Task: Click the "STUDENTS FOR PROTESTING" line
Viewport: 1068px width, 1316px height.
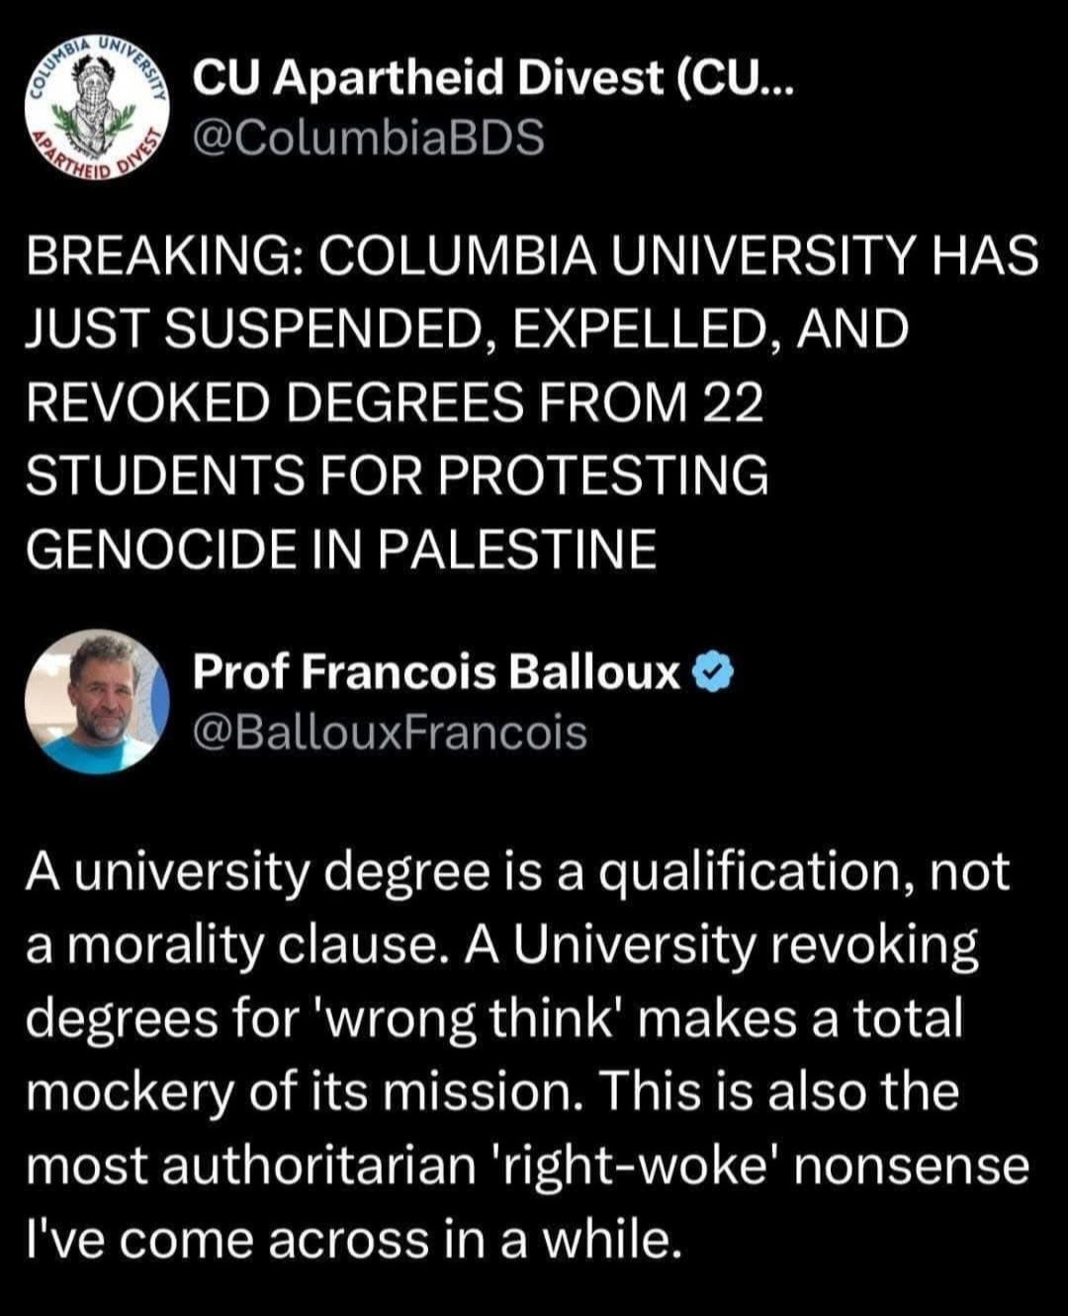Action: click(x=397, y=476)
